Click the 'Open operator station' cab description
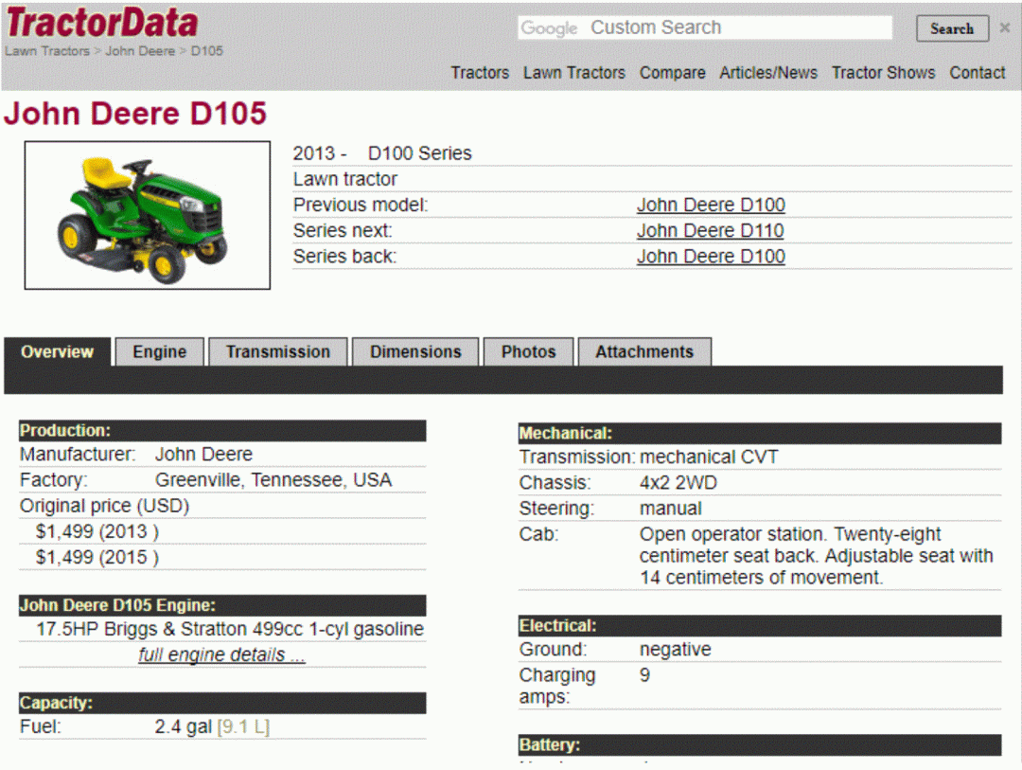 [x=816, y=556]
